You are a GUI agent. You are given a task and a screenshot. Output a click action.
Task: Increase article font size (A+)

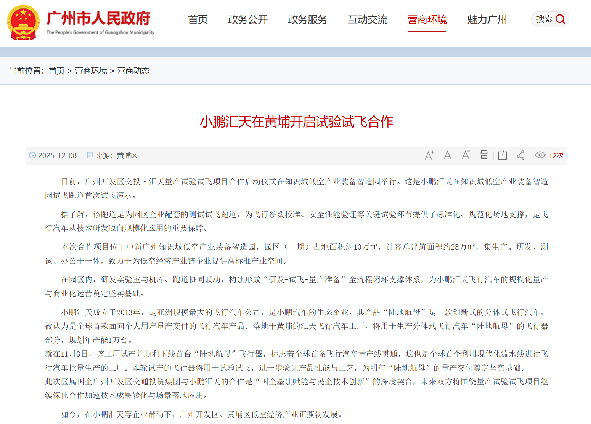[x=429, y=155]
